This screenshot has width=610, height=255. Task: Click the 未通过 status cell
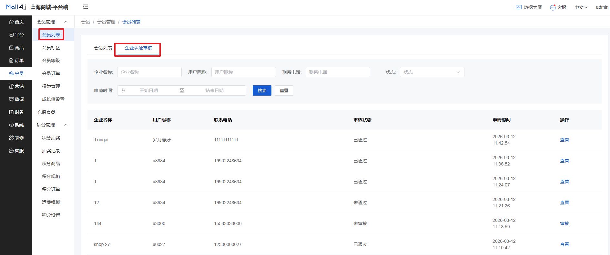[x=360, y=203]
